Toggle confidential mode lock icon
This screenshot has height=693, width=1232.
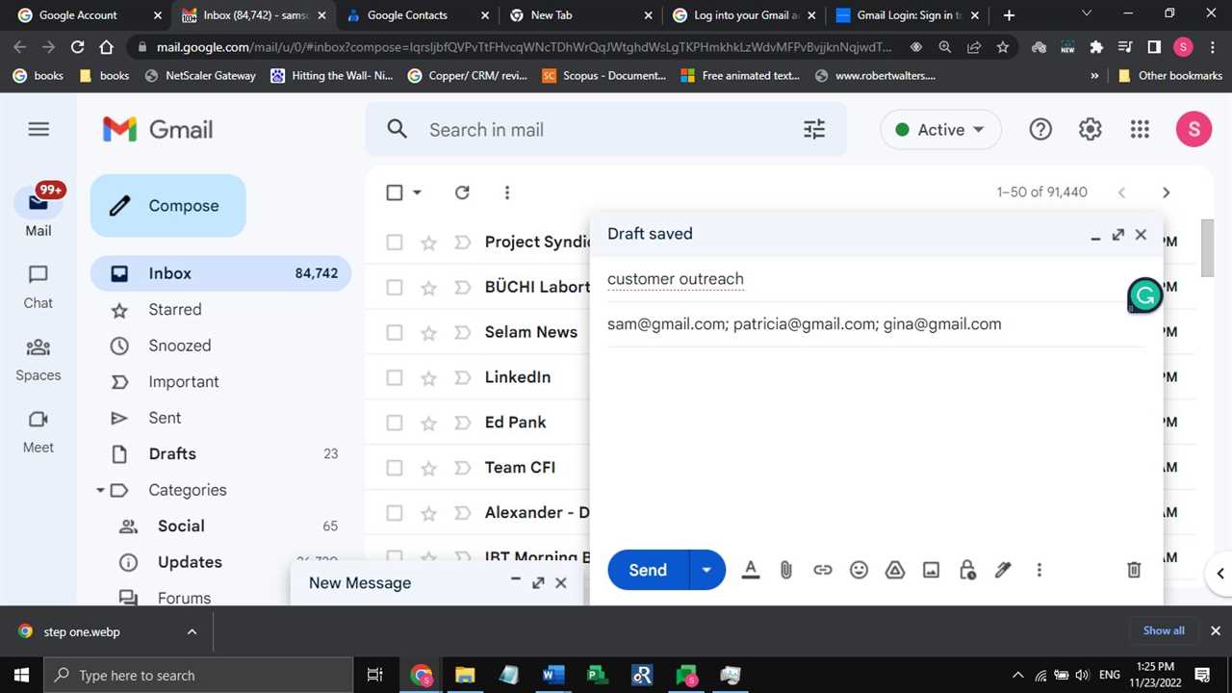tap(967, 570)
